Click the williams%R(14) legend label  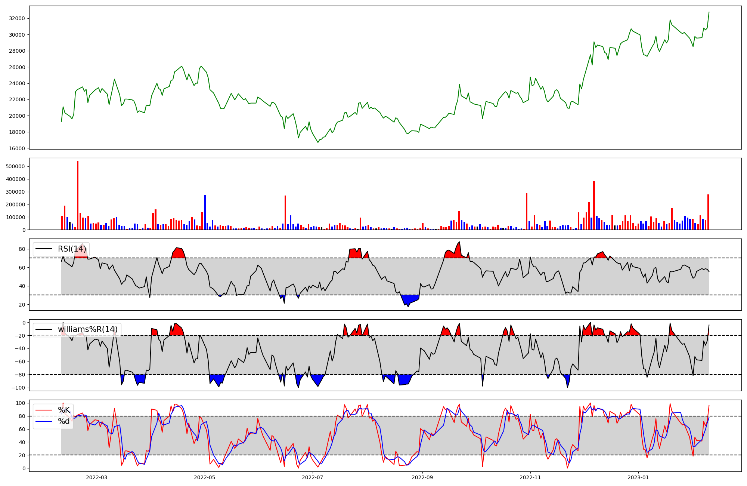(x=87, y=329)
